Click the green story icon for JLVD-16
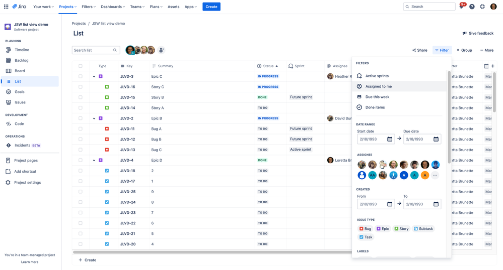 pos(107,87)
